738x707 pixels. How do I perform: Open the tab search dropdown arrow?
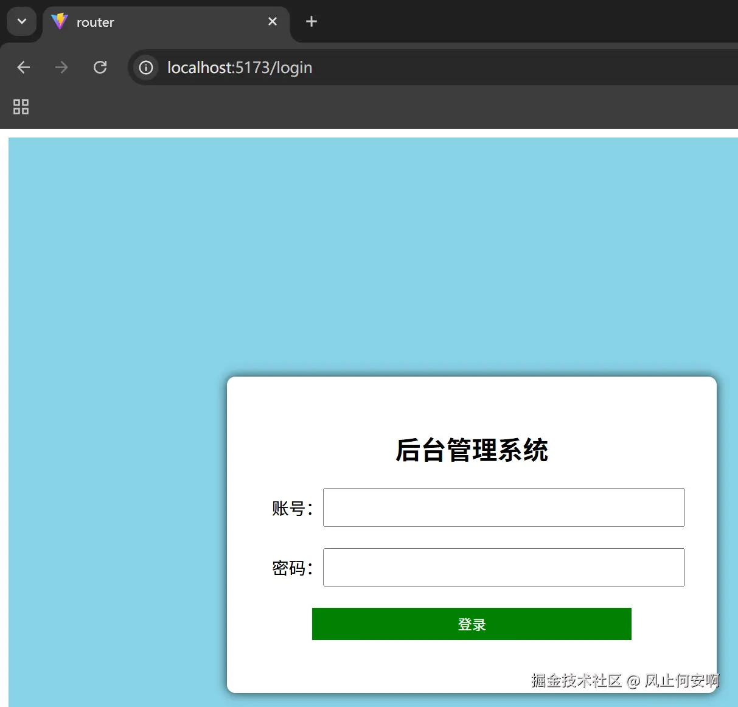pyautogui.click(x=22, y=22)
